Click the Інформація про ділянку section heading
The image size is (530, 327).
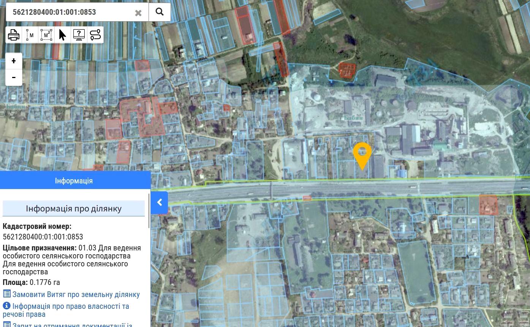pyautogui.click(x=74, y=208)
